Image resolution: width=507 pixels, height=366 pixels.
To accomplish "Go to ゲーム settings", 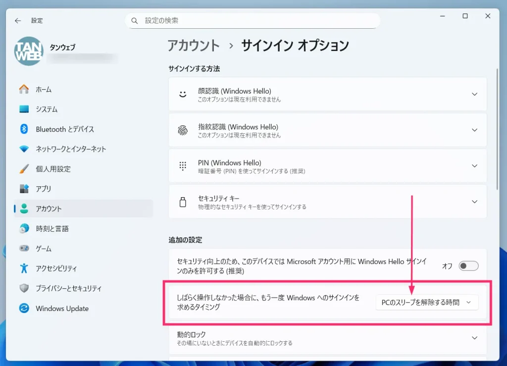I will [x=83, y=248].
